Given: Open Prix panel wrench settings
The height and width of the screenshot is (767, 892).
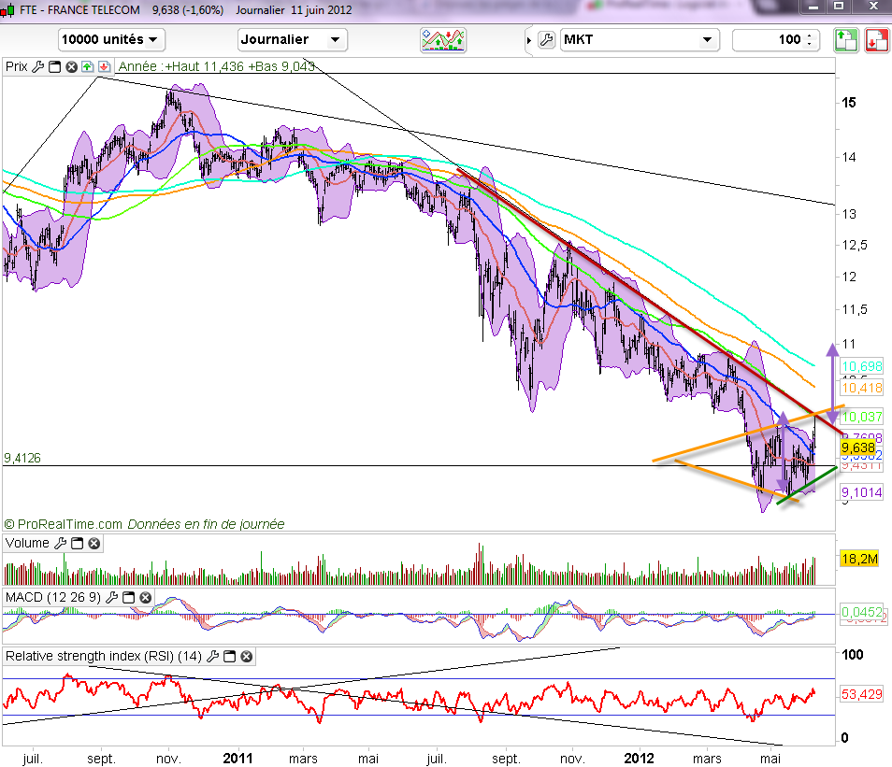Looking at the screenshot, I should point(37,66).
